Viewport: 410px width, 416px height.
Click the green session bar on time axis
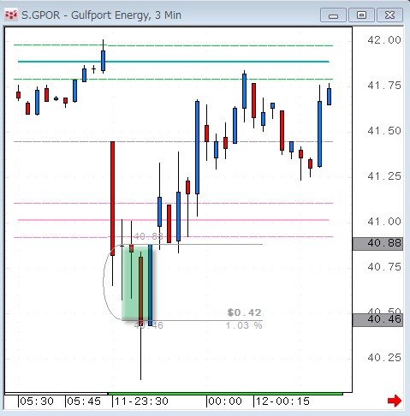pos(225,394)
